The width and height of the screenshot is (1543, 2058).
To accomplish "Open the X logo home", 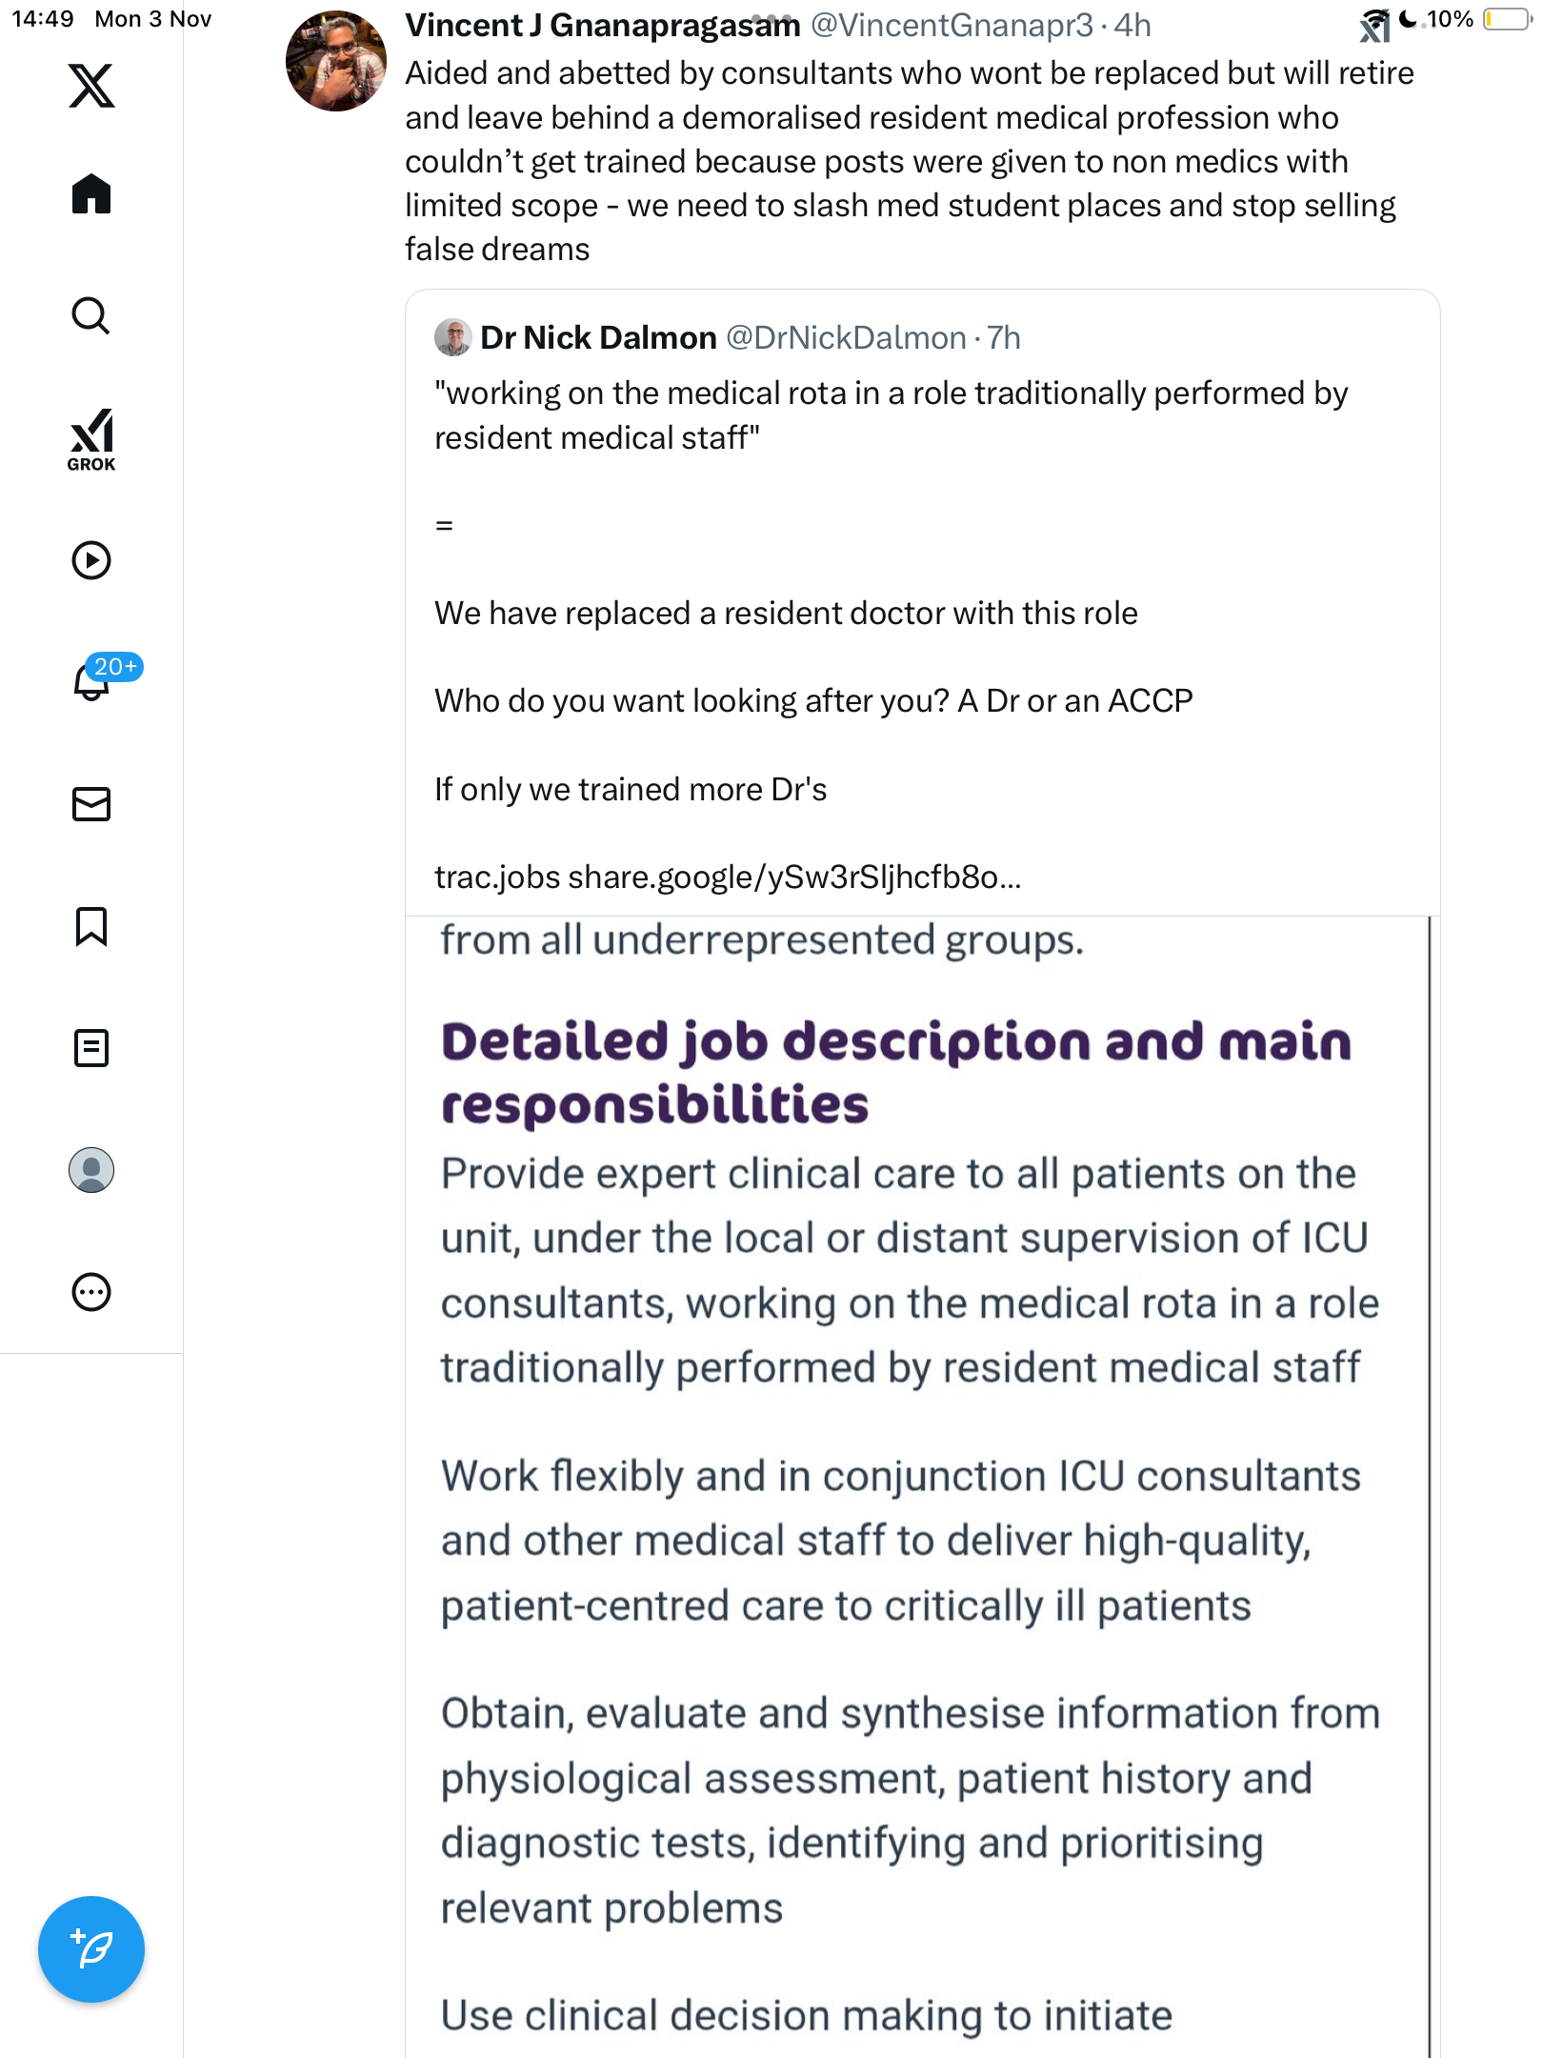I will 91,86.
